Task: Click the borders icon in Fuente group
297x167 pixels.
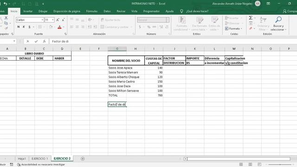Action: (x=40, y=27)
